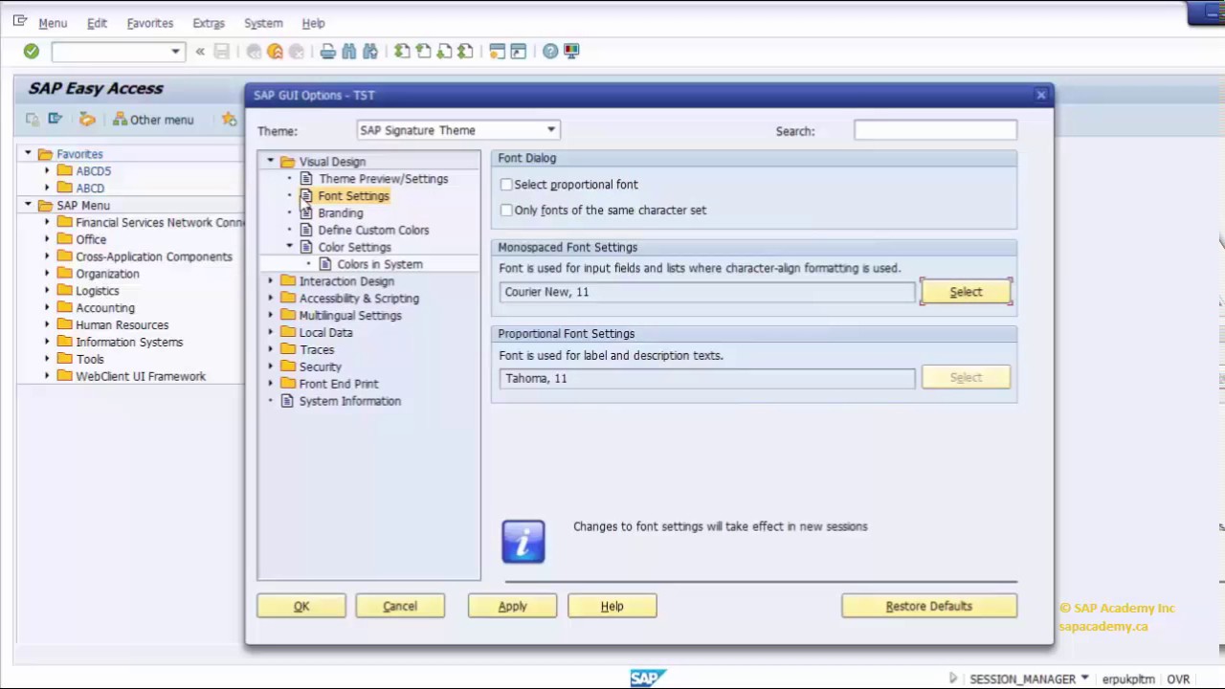Click the blue information icon in dialog

[523, 542]
